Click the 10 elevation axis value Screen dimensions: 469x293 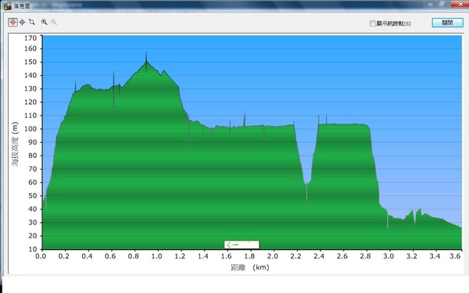click(33, 249)
